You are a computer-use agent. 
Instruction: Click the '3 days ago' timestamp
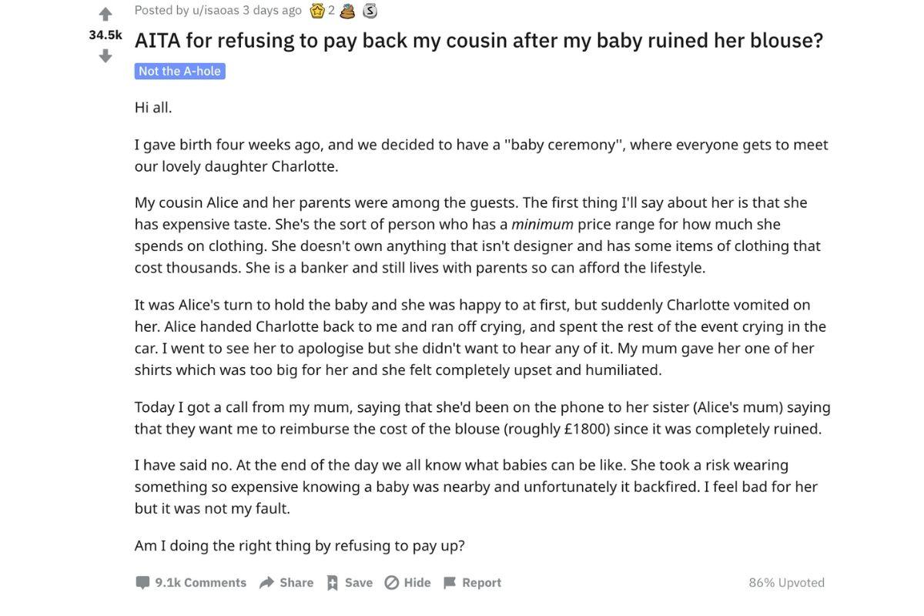point(272,10)
